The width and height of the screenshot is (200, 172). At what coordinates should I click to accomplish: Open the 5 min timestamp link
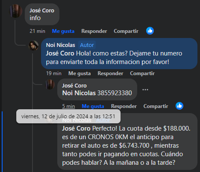(x=68, y=106)
